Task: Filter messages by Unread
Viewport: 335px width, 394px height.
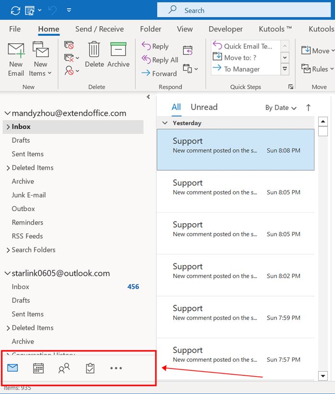Action: 204,107
